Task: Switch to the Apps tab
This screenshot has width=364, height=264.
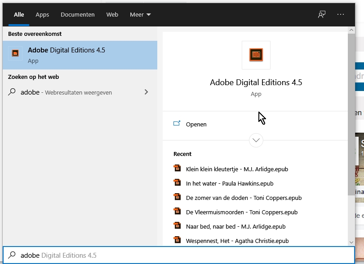Action: click(42, 14)
